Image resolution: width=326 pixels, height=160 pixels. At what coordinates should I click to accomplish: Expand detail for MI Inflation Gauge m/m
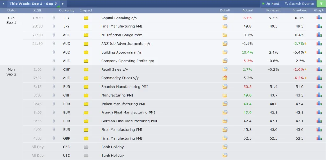(x=225, y=35)
